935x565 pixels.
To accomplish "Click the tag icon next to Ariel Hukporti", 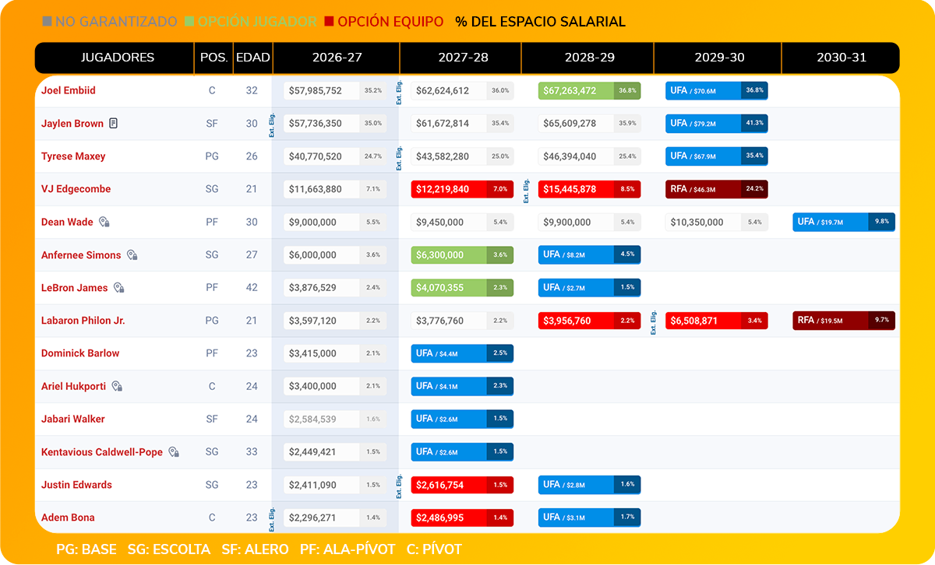I will click(118, 386).
